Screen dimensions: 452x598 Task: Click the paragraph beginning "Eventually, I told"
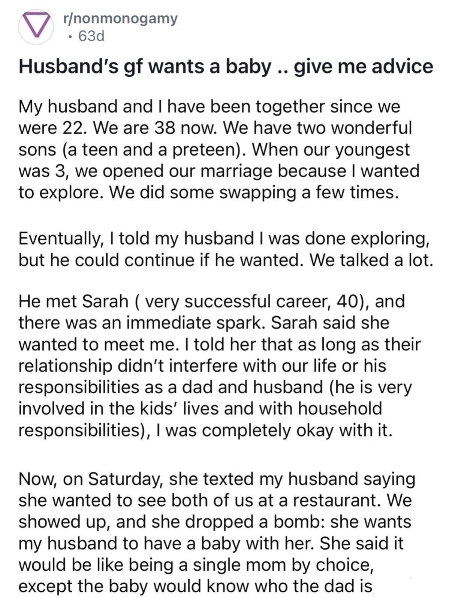(x=226, y=249)
